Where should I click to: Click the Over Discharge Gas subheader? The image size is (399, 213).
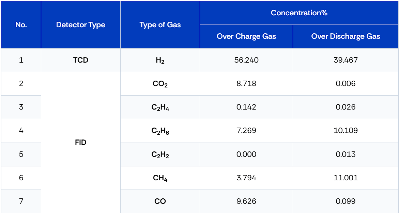point(346,37)
